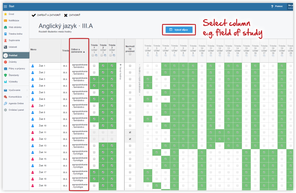Click the Pomoc link
Image resolution: width=296 pixels, height=193 pixels.
point(279,7)
